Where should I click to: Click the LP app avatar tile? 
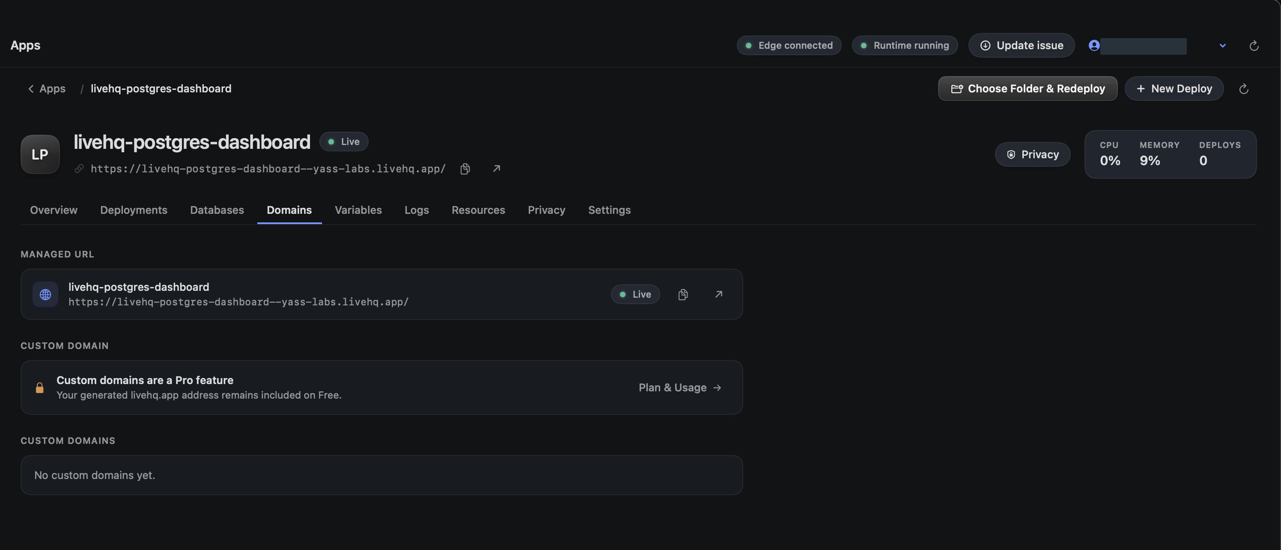40,154
